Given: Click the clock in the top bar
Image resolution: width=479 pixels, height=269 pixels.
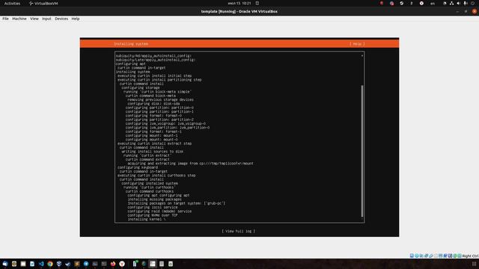Looking at the screenshot, I should coord(239,3).
